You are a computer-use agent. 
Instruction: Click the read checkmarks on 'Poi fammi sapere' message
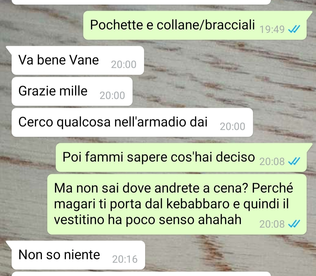click(x=294, y=161)
